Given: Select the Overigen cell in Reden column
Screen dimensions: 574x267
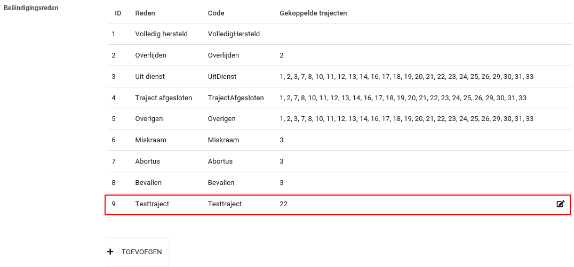Looking at the screenshot, I should click(x=149, y=119).
